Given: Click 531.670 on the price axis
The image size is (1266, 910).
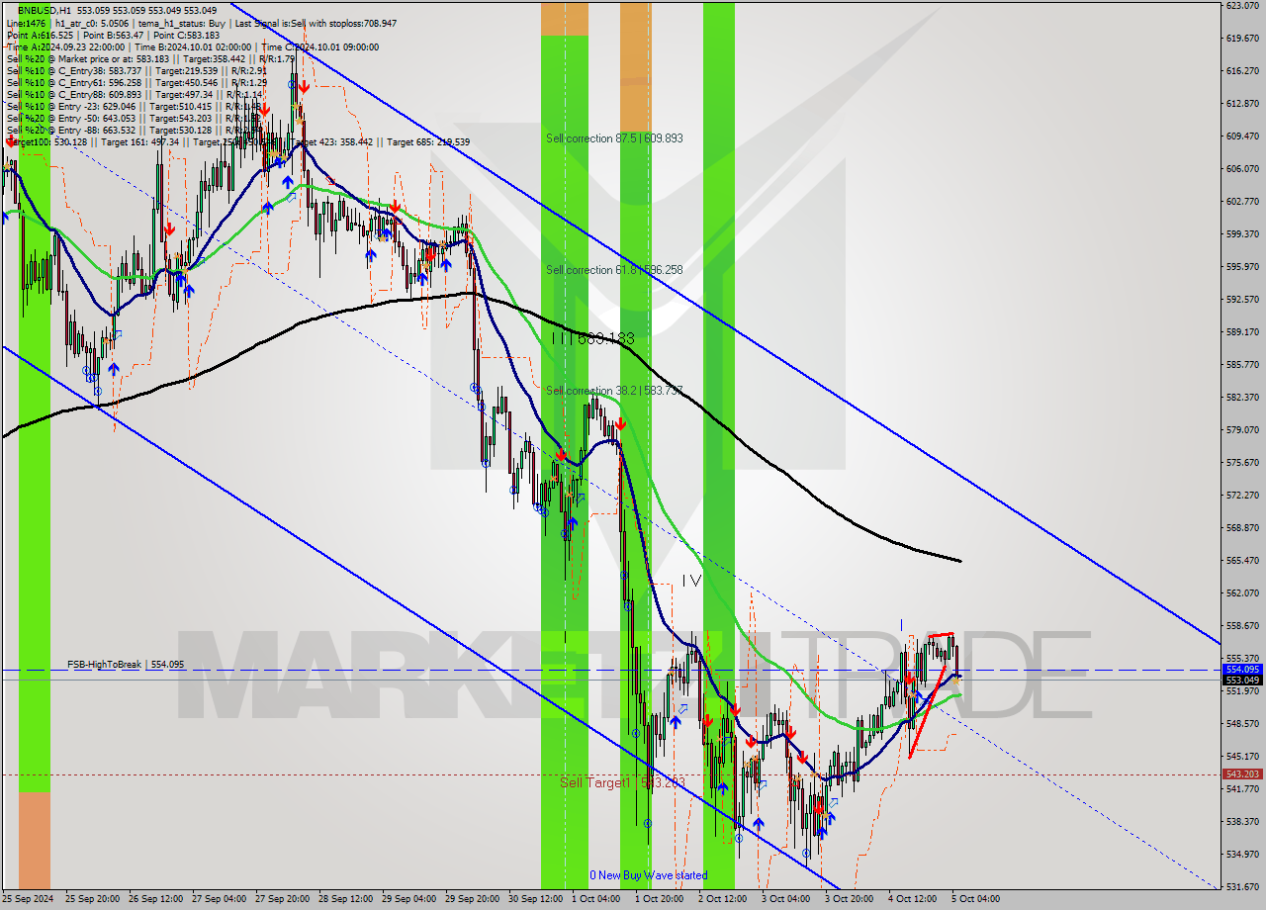Looking at the screenshot, I should coord(1242,887).
